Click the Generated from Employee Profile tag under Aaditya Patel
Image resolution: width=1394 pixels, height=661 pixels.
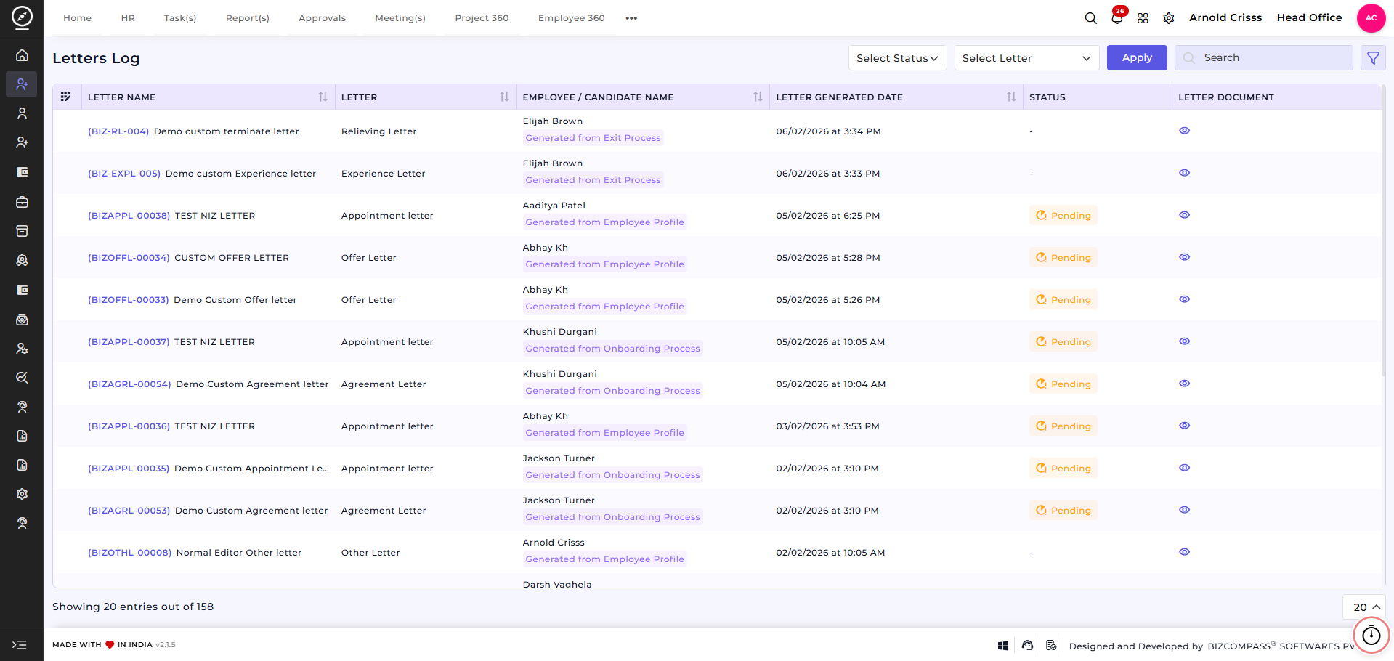pyautogui.click(x=604, y=222)
